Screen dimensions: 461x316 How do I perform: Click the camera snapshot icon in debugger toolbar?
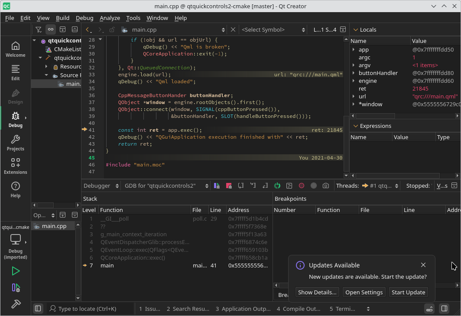[326, 186]
